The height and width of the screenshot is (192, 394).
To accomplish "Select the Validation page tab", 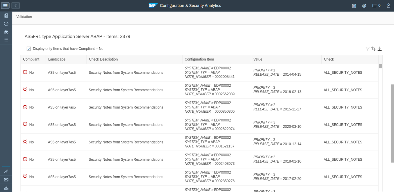I will coord(24,17).
